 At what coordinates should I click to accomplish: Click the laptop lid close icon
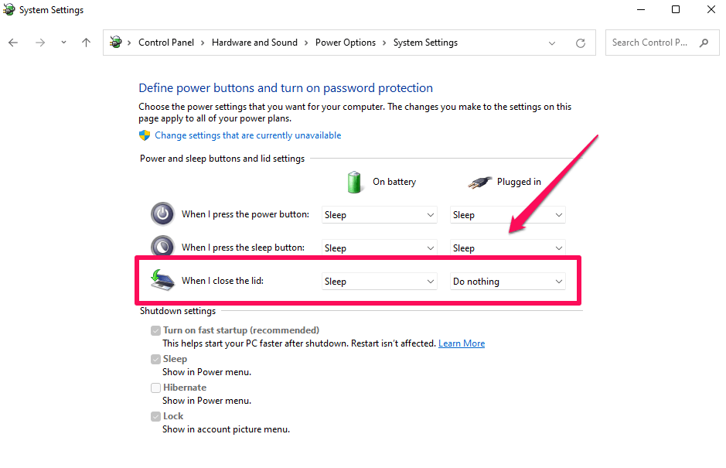[162, 280]
